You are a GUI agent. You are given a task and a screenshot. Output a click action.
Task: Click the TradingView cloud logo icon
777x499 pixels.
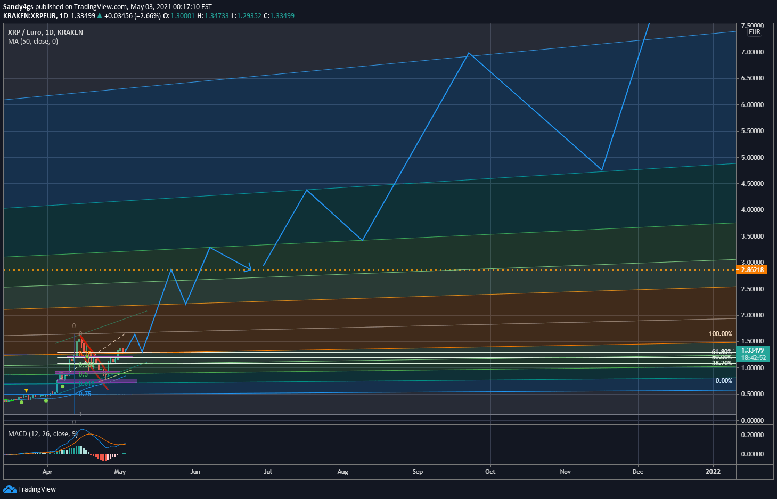pos(10,489)
